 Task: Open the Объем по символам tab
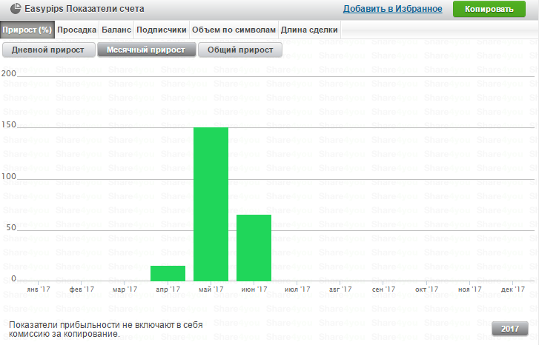pos(234,30)
